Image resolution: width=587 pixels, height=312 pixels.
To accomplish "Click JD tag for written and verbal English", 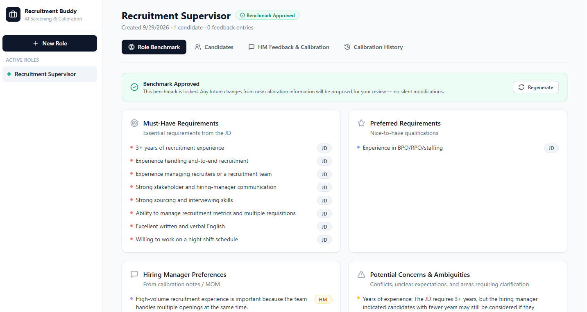I will tap(324, 227).
